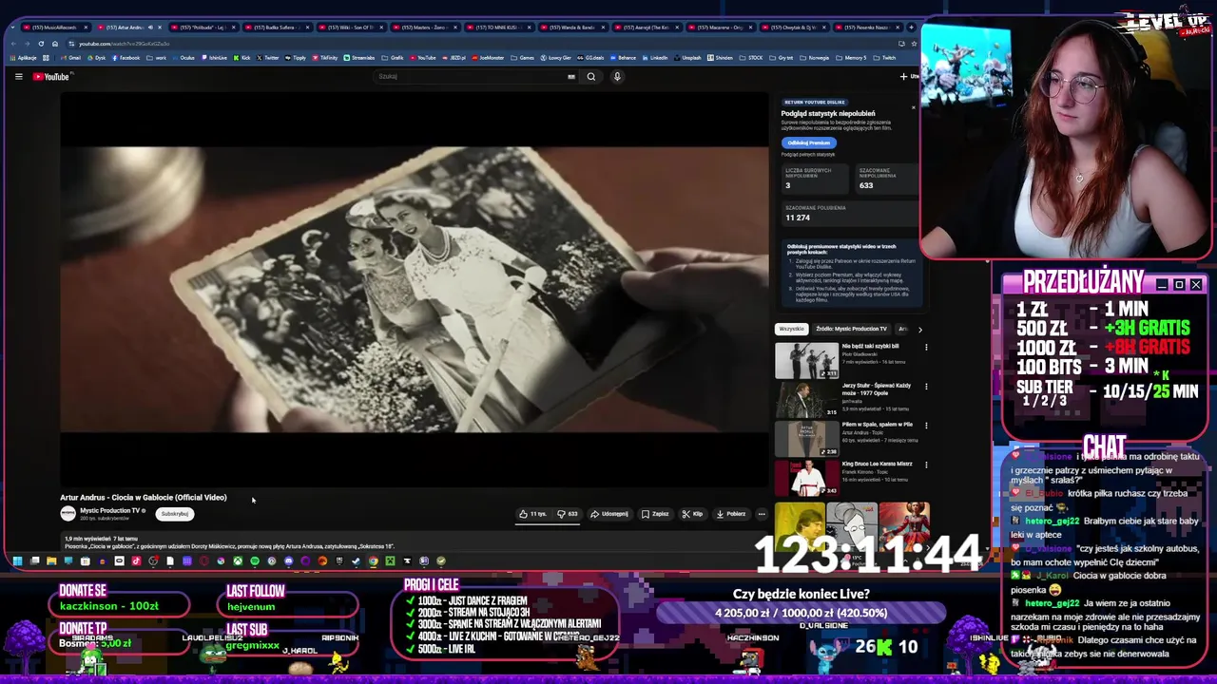Open the Grafik bookmarks folder
This screenshot has width=1217, height=684.
[393, 58]
